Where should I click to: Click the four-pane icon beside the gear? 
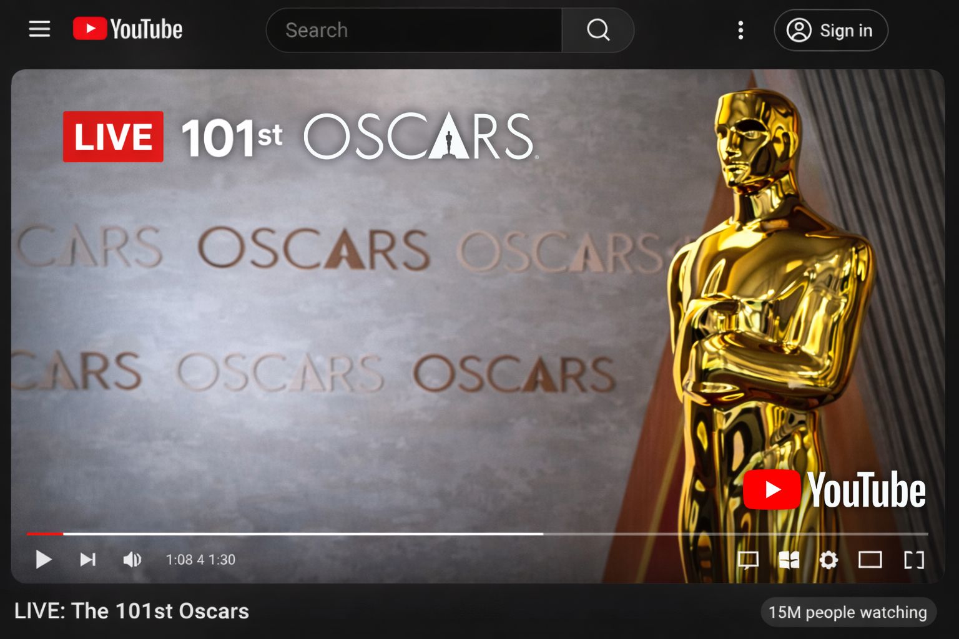click(789, 560)
